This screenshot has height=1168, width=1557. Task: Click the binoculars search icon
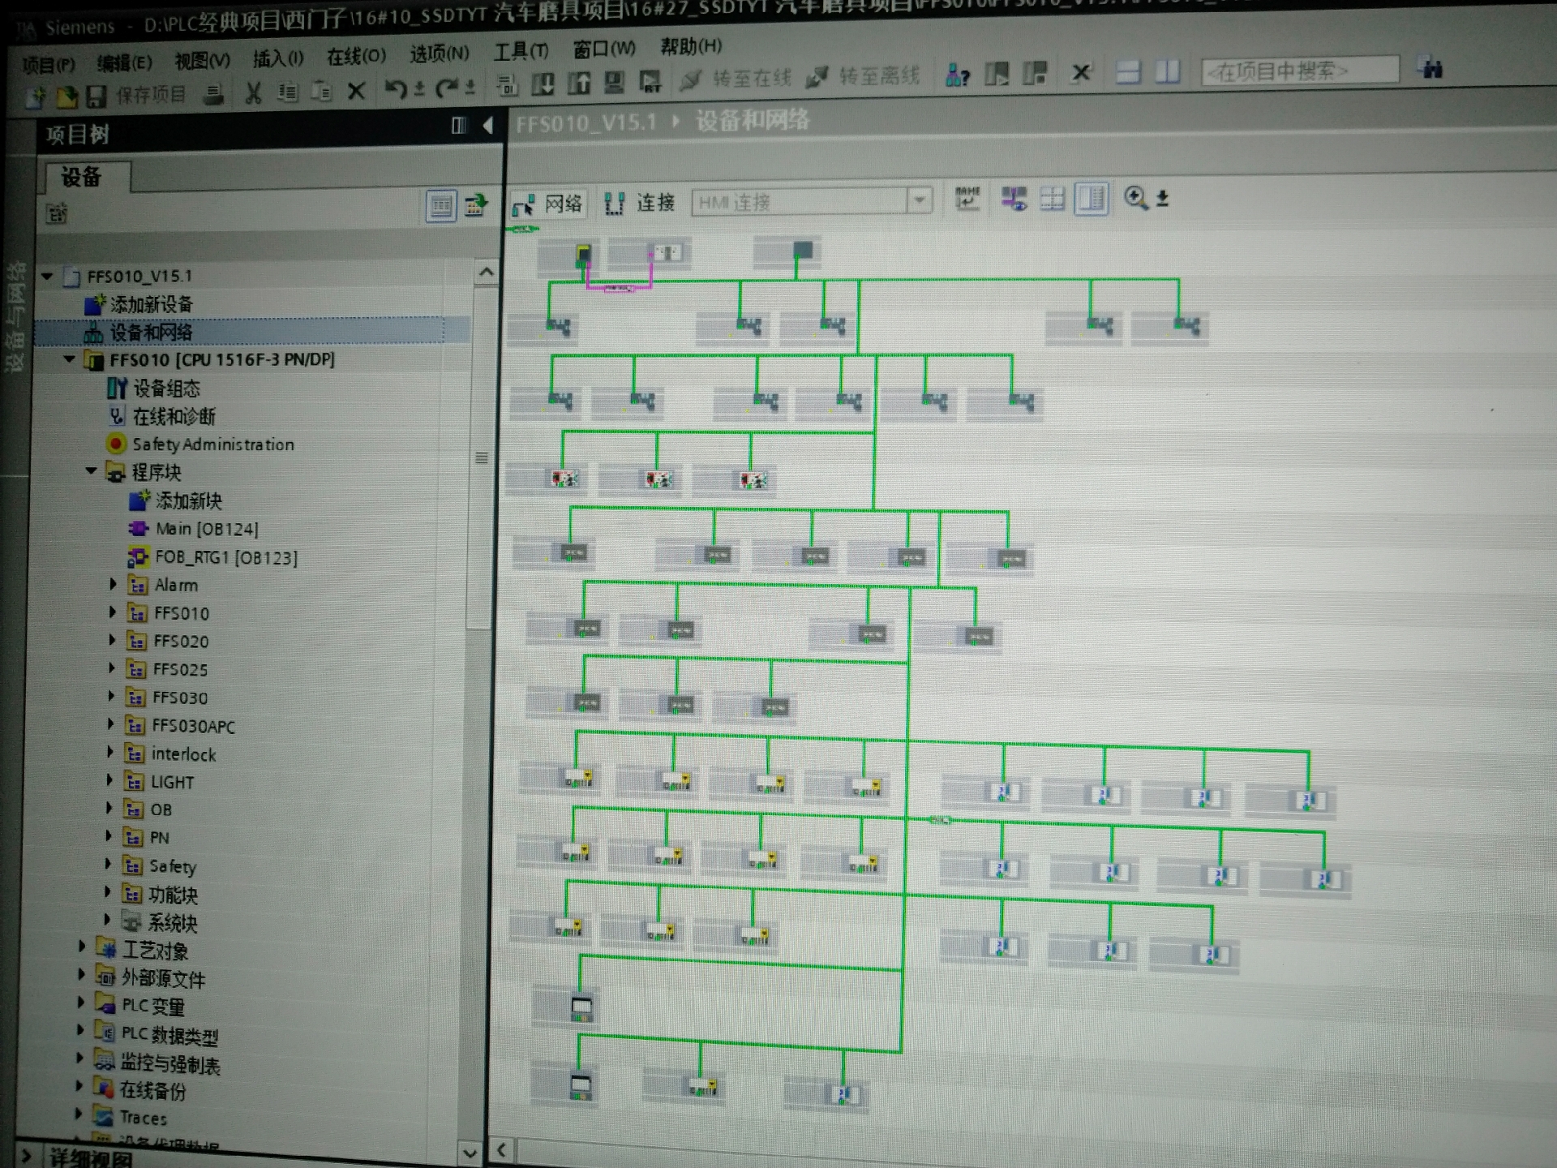pyautogui.click(x=1431, y=69)
